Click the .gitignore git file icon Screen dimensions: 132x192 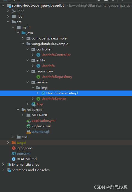pyautogui.click(x=14, y=148)
